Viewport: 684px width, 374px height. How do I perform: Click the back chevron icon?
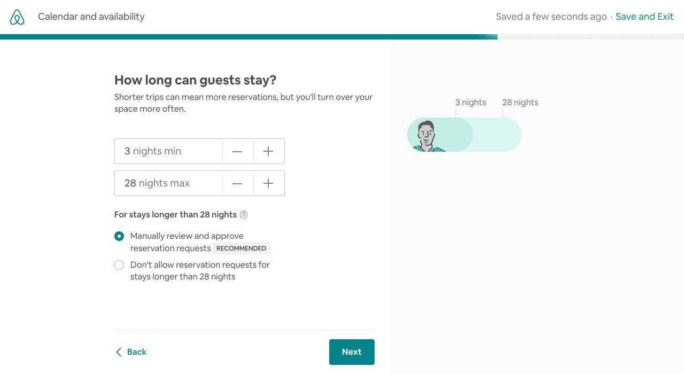tap(119, 352)
